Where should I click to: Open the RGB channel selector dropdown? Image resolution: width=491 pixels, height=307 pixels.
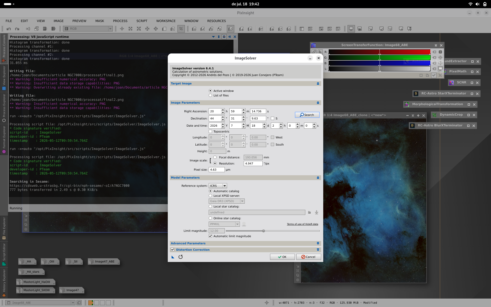(88, 29)
